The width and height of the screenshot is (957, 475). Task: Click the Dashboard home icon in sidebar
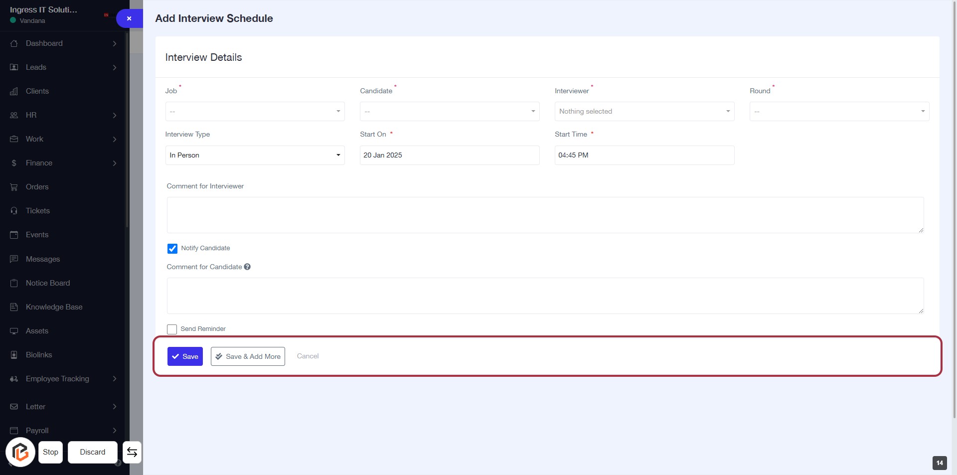(14, 43)
